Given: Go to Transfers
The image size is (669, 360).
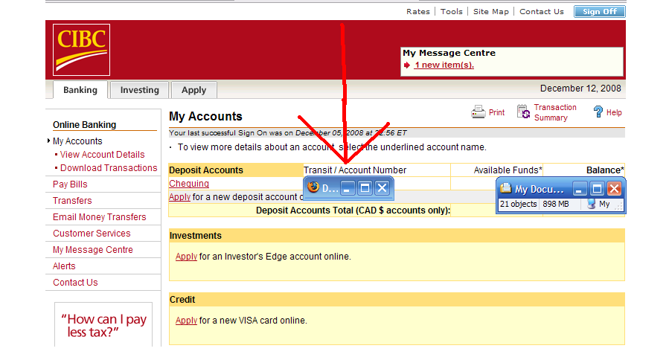Looking at the screenshot, I should (x=72, y=201).
